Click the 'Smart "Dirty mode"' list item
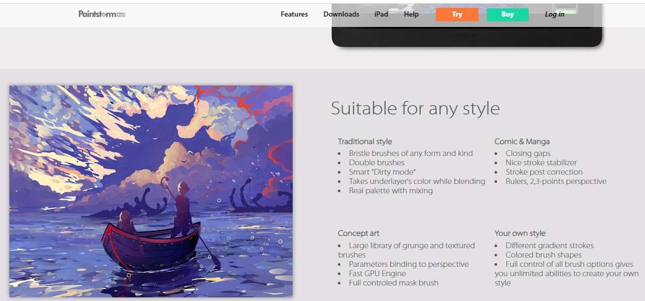The width and height of the screenshot is (645, 301). tap(382, 172)
